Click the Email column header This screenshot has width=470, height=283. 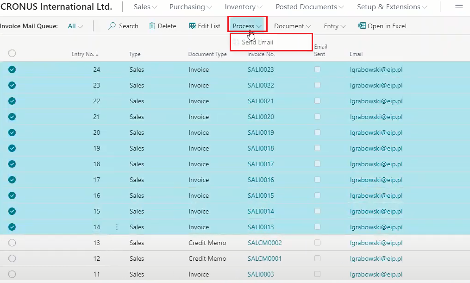tap(356, 54)
